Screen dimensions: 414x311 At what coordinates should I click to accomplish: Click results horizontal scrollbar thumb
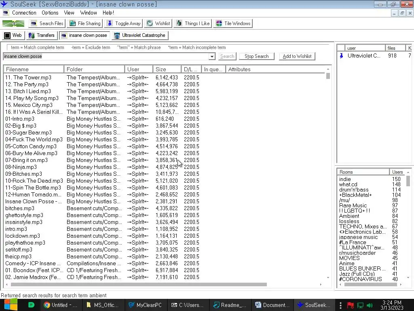click(x=139, y=285)
